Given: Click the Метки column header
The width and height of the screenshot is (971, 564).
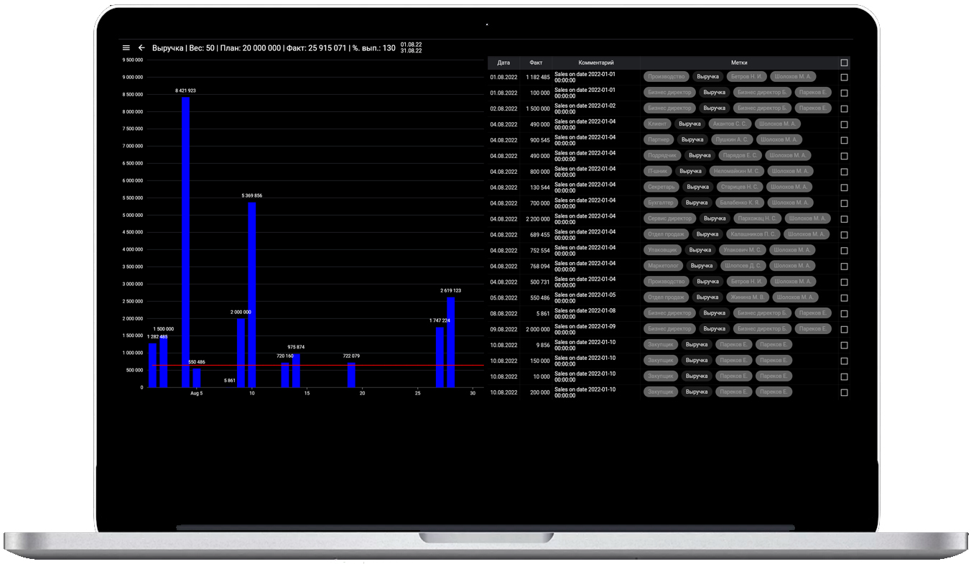Looking at the screenshot, I should 738,63.
